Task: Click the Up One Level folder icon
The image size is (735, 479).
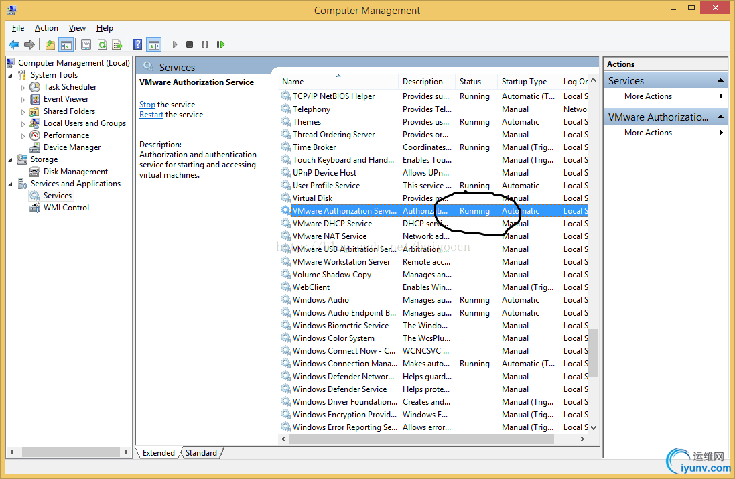Action: (50, 45)
